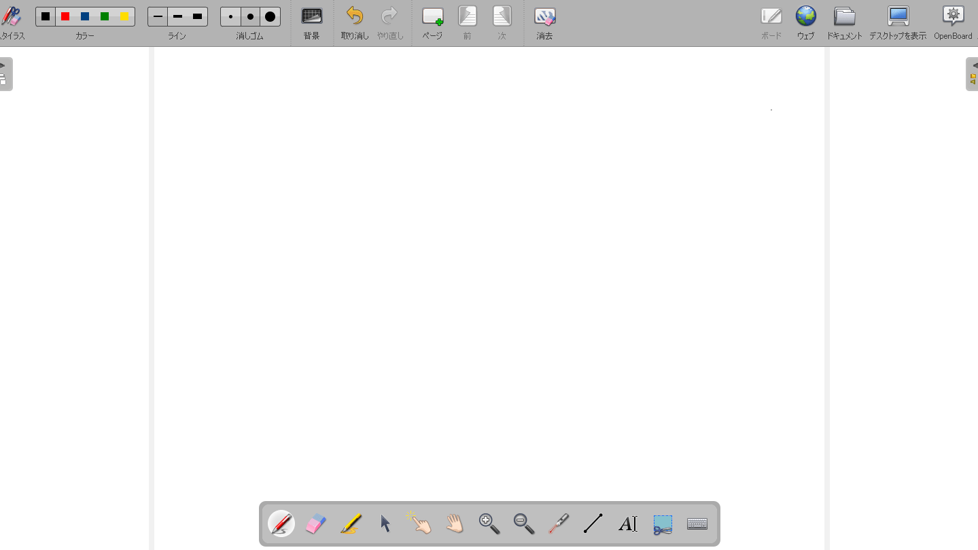This screenshot has width=978, height=550.
Task: Open the OpenBoard menu
Action: [x=953, y=22]
